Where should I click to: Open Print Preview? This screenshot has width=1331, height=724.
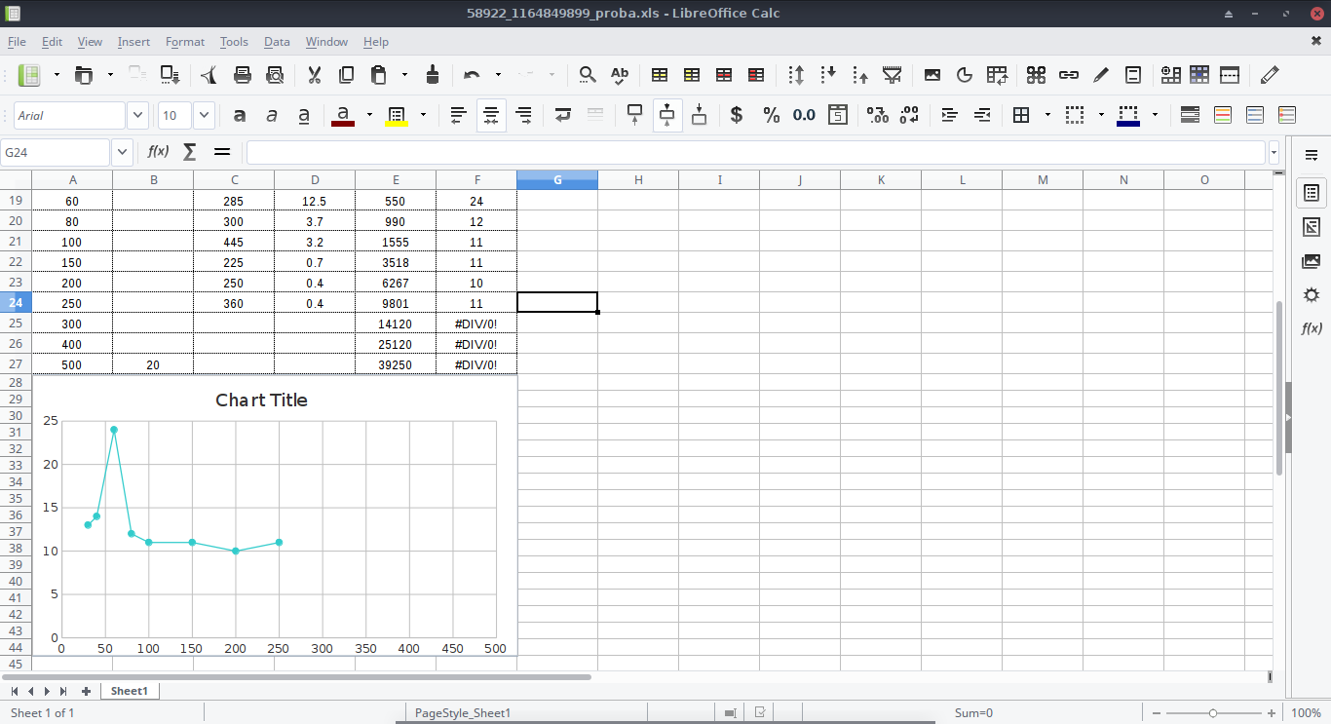275,75
